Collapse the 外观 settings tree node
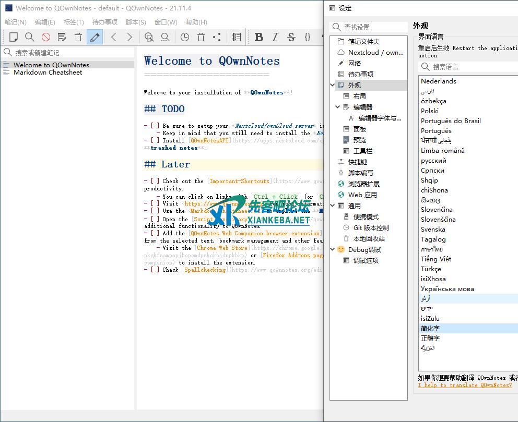Screen dimensions: 518x422 pos(333,85)
